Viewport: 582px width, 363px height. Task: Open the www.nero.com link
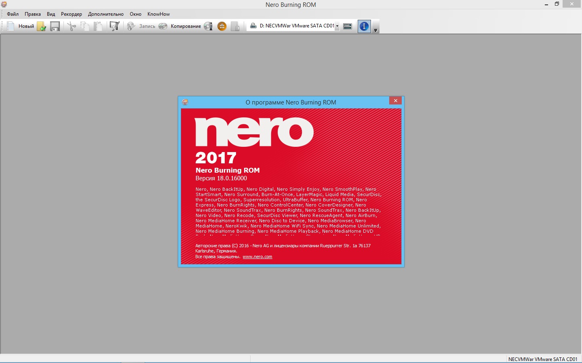257,257
